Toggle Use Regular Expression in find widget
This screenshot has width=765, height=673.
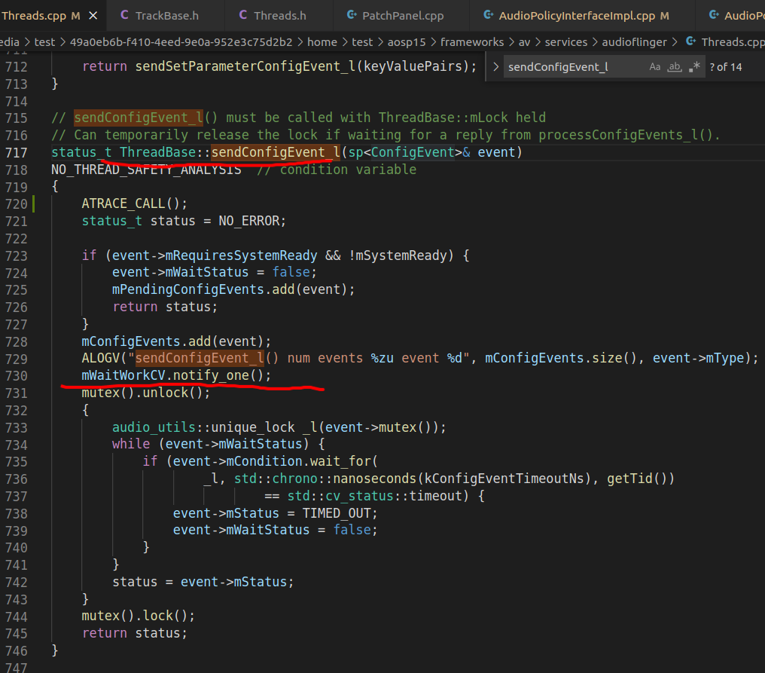tap(695, 67)
